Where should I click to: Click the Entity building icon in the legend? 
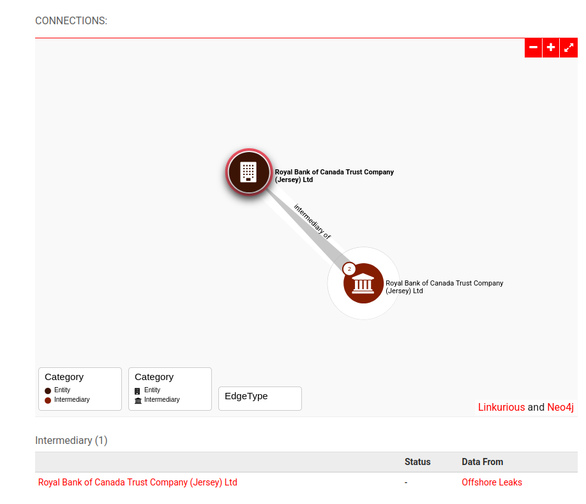[x=138, y=390]
